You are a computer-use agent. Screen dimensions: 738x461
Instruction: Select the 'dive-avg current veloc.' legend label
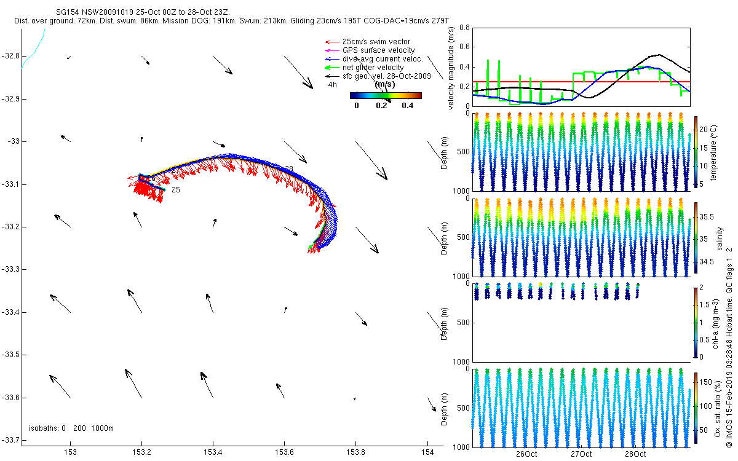[x=383, y=59]
